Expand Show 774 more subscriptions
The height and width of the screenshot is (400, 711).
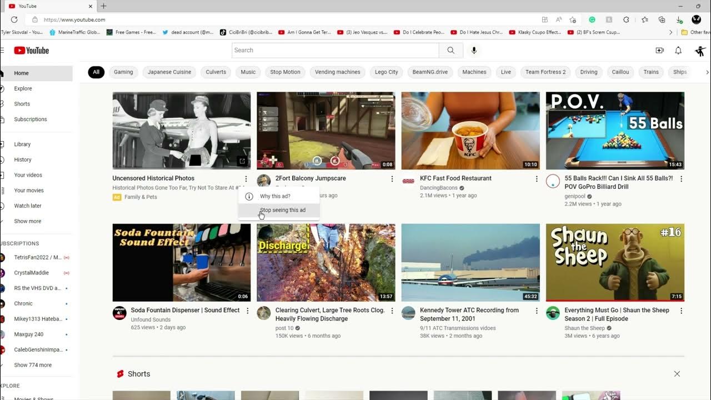(36, 365)
